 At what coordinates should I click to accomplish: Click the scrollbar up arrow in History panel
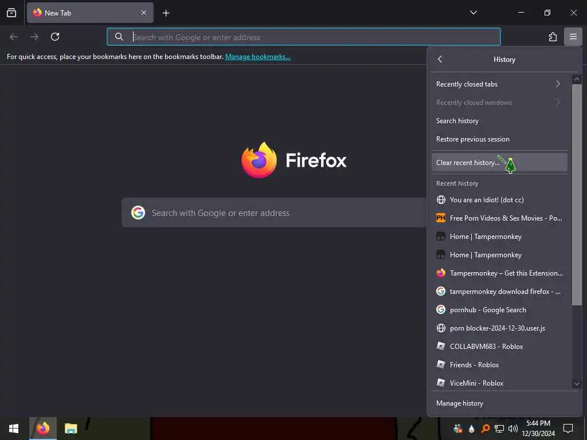(x=577, y=79)
